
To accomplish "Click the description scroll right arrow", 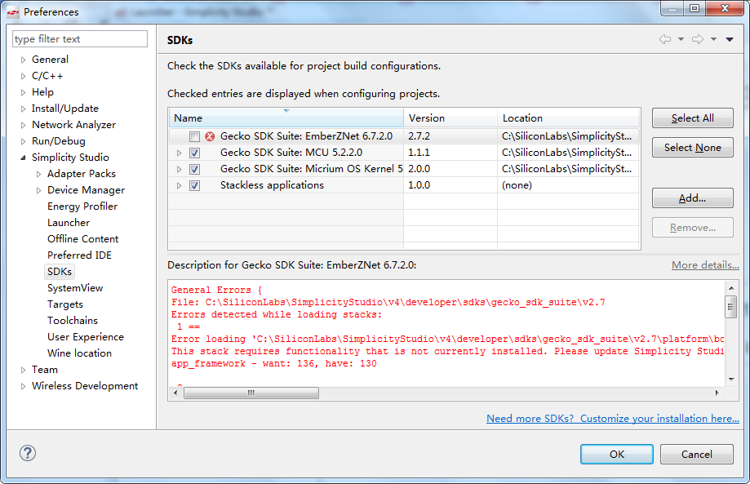I will point(717,393).
